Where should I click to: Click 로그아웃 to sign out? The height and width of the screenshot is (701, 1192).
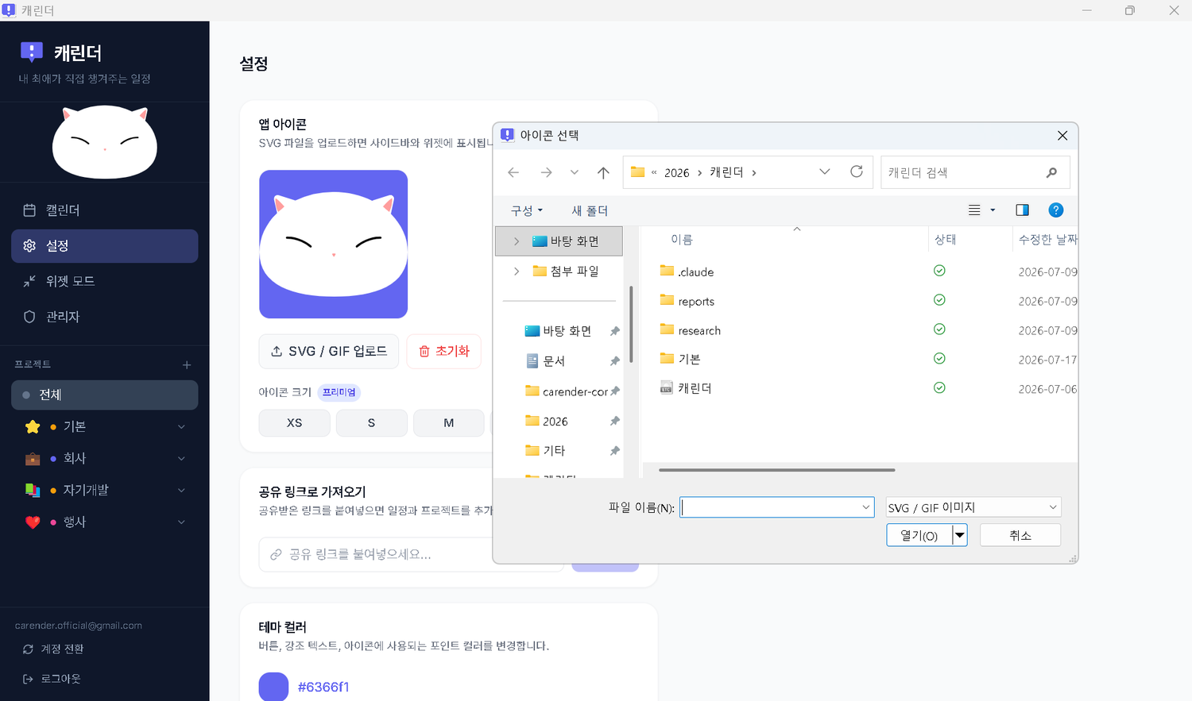tap(52, 679)
